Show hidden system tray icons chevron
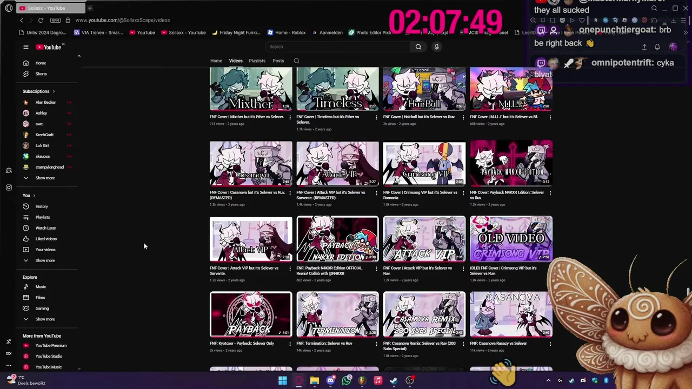 tap(548, 381)
